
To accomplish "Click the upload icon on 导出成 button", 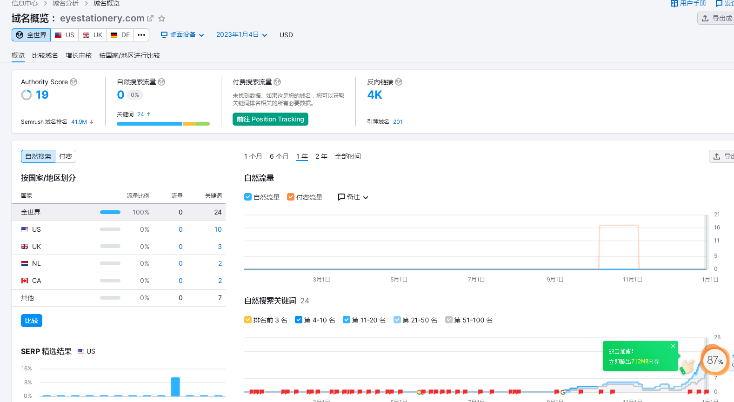I will (705, 18).
